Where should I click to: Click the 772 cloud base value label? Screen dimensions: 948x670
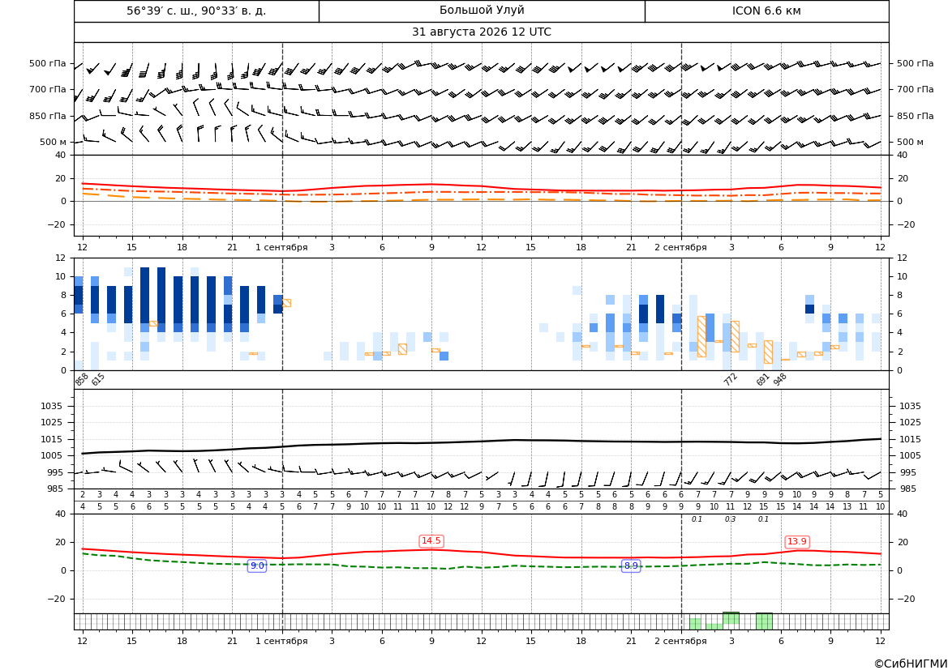[731, 379]
